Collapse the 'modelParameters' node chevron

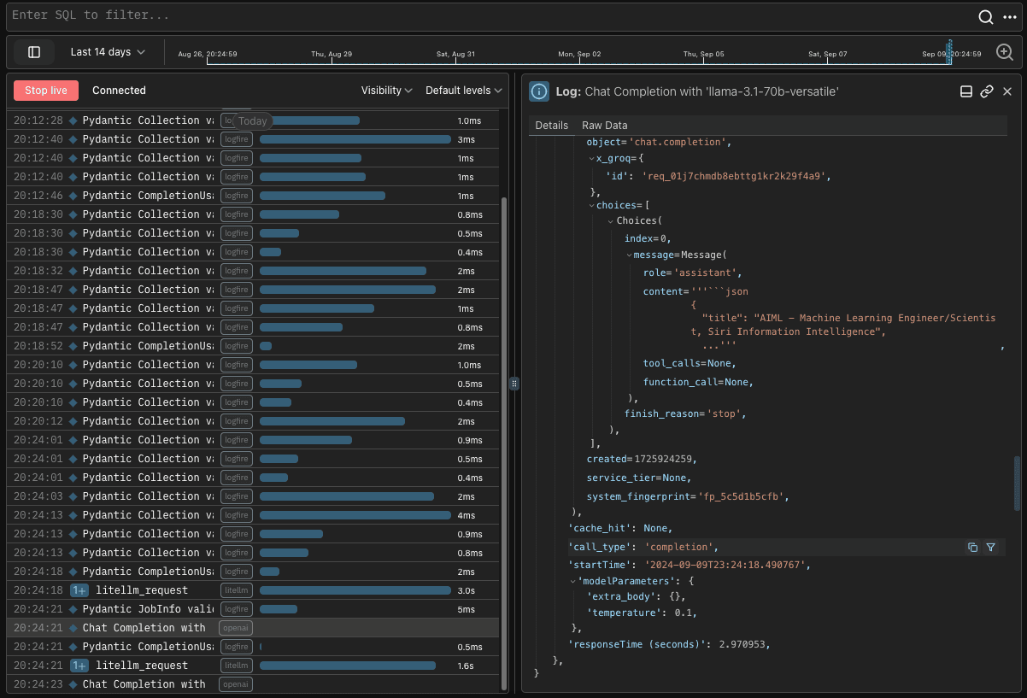click(572, 581)
